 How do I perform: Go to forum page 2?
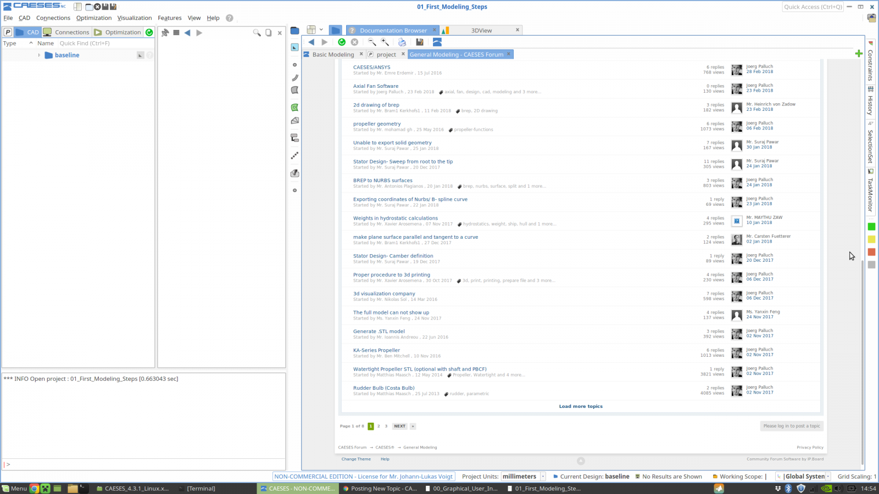click(379, 426)
